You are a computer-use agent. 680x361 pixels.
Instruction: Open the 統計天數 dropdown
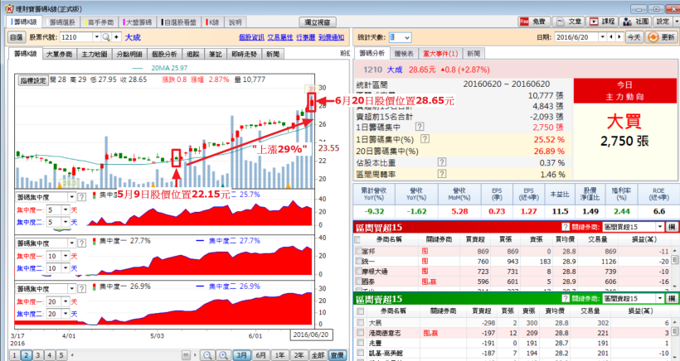coord(407,37)
